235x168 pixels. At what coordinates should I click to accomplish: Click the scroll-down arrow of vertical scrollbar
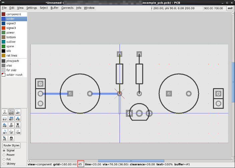[x=233, y=158]
